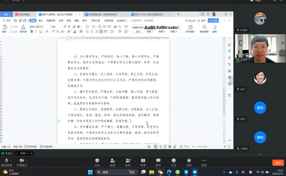Decrease paragraph indent
This screenshot has height=176, width=286.
point(100,27)
